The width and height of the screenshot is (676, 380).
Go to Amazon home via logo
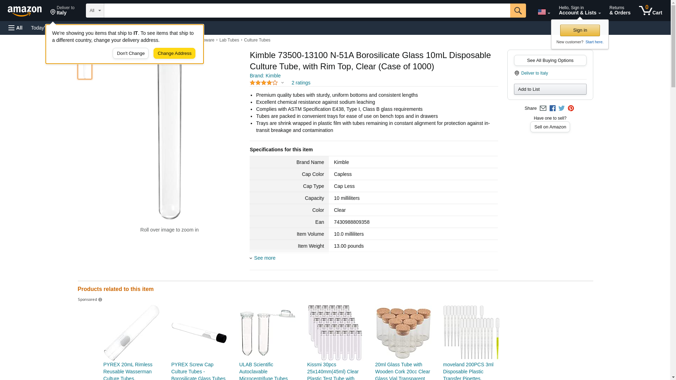25,11
